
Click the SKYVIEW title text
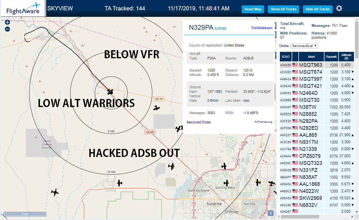60,8
